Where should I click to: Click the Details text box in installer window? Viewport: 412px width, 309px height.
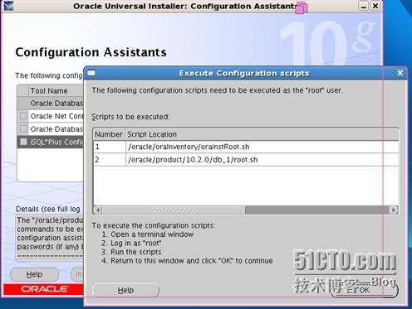coord(50,238)
